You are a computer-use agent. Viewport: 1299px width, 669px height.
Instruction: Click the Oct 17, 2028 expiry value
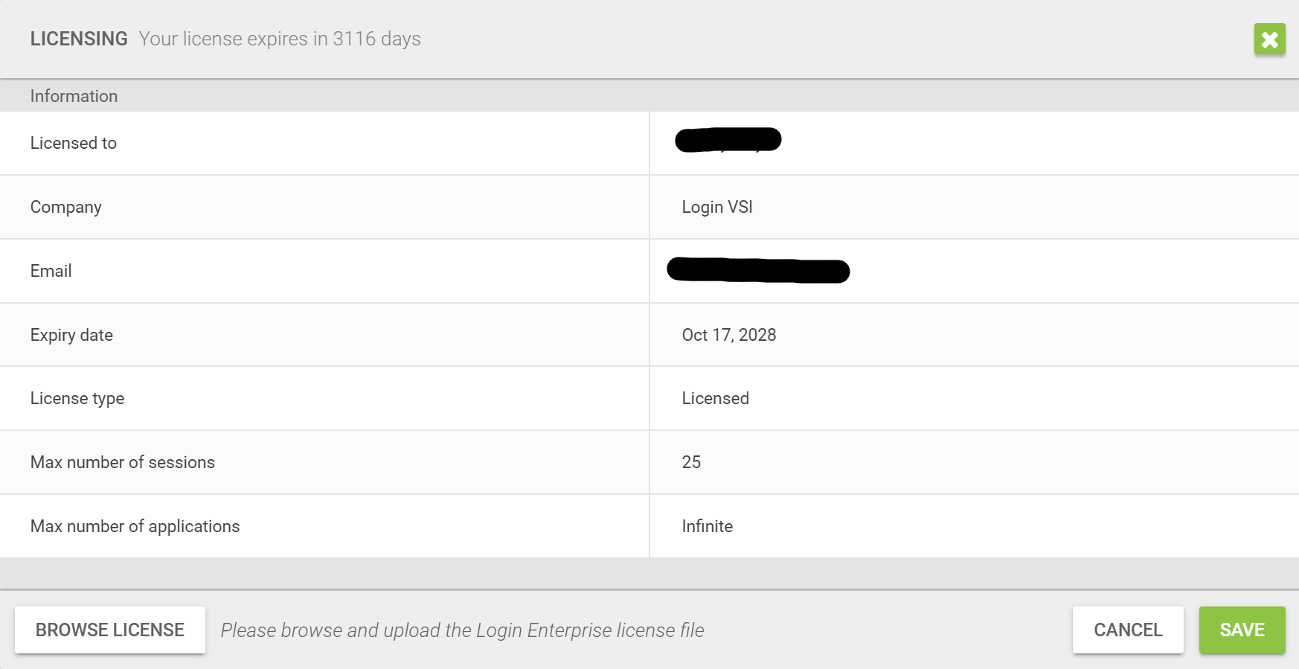pos(728,335)
